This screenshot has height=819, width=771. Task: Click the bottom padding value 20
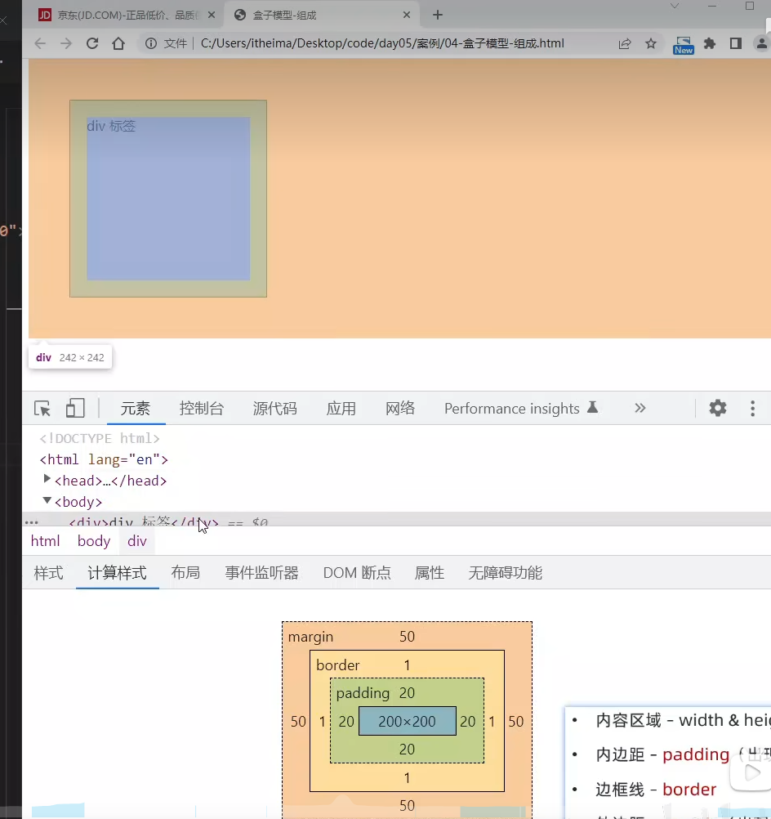coord(408,750)
